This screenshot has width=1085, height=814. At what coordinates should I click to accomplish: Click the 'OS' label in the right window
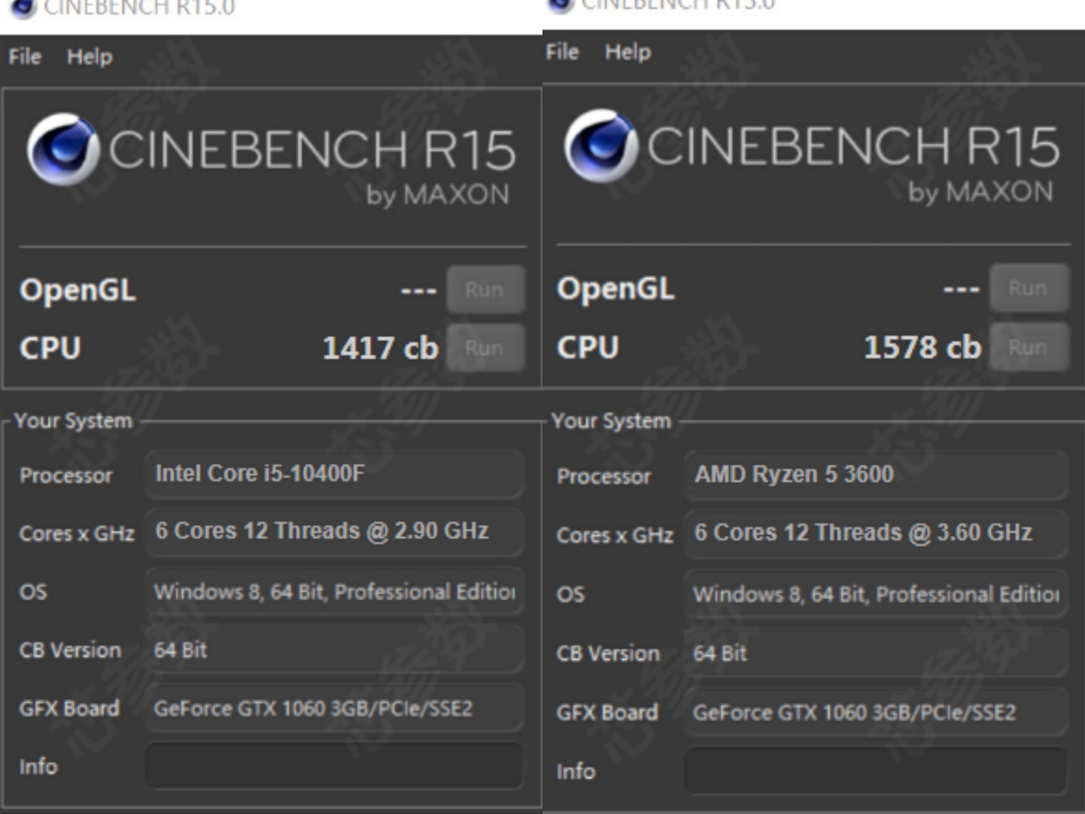pos(571,594)
